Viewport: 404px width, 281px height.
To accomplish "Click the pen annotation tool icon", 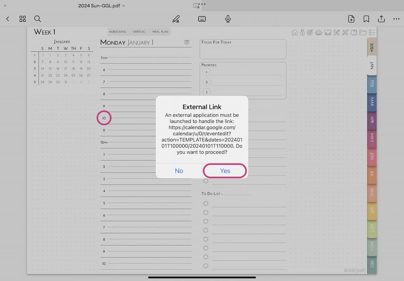I will [176, 19].
